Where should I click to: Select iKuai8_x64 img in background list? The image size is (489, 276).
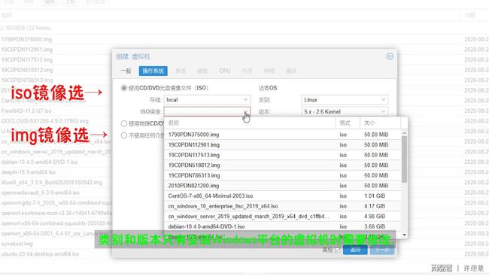(52, 183)
